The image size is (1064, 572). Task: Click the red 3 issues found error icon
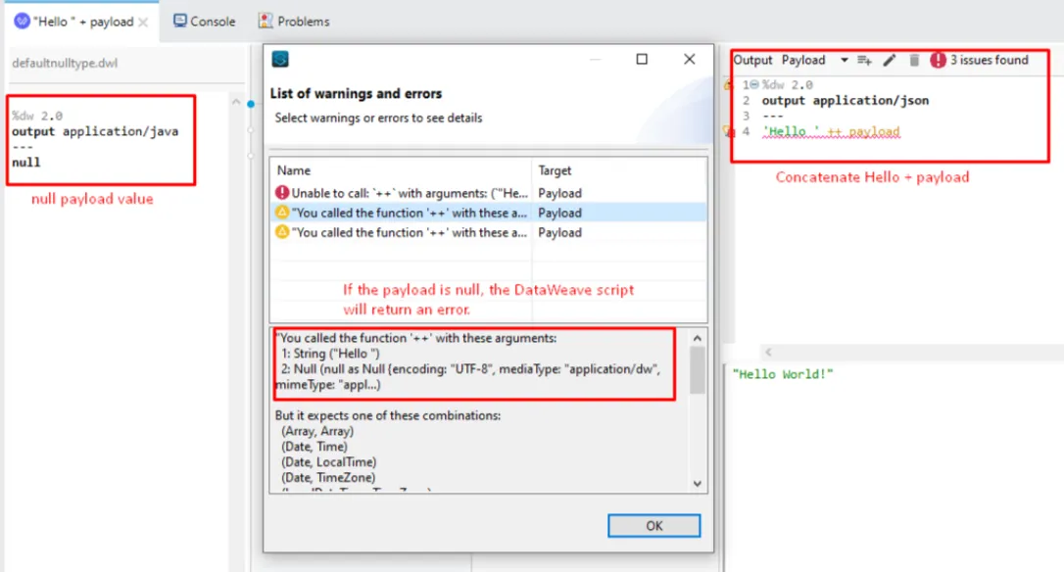(x=937, y=61)
